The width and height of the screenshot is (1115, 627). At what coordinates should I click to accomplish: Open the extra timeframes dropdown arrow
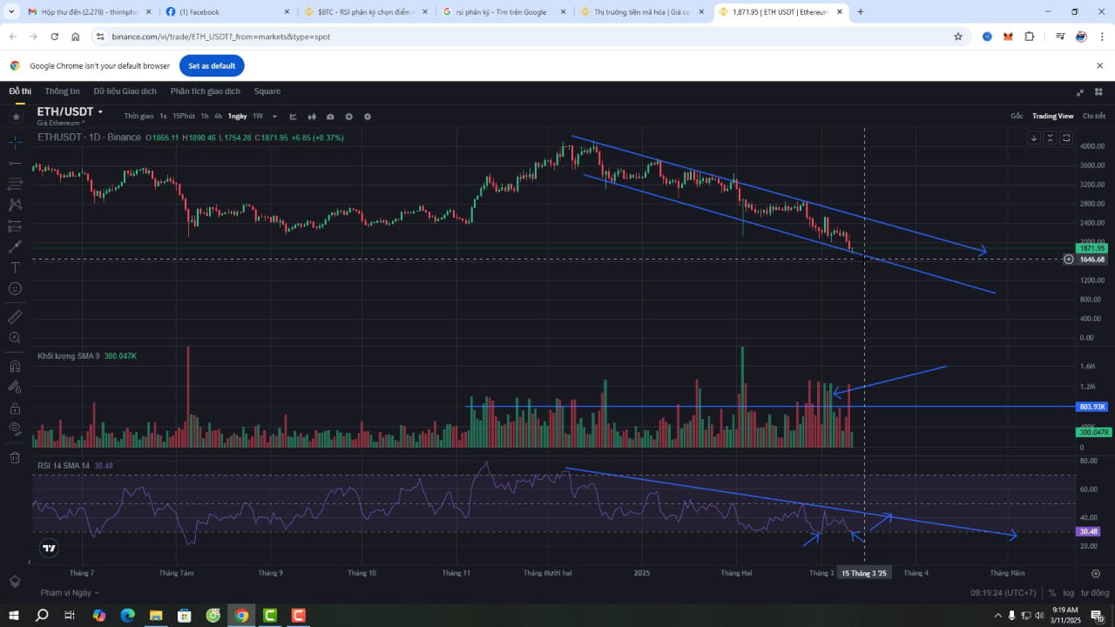click(274, 116)
